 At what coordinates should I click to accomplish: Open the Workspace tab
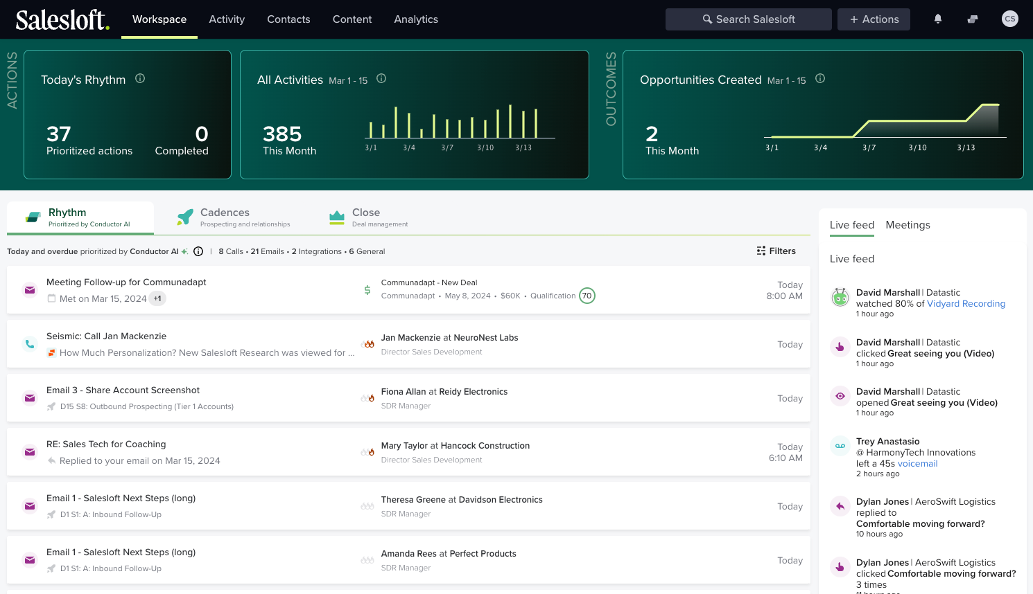pos(159,19)
